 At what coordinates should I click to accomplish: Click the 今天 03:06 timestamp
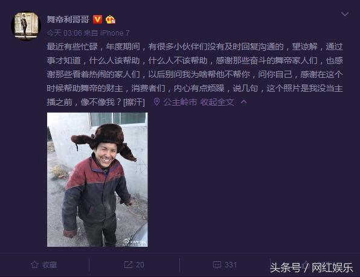tap(64, 33)
